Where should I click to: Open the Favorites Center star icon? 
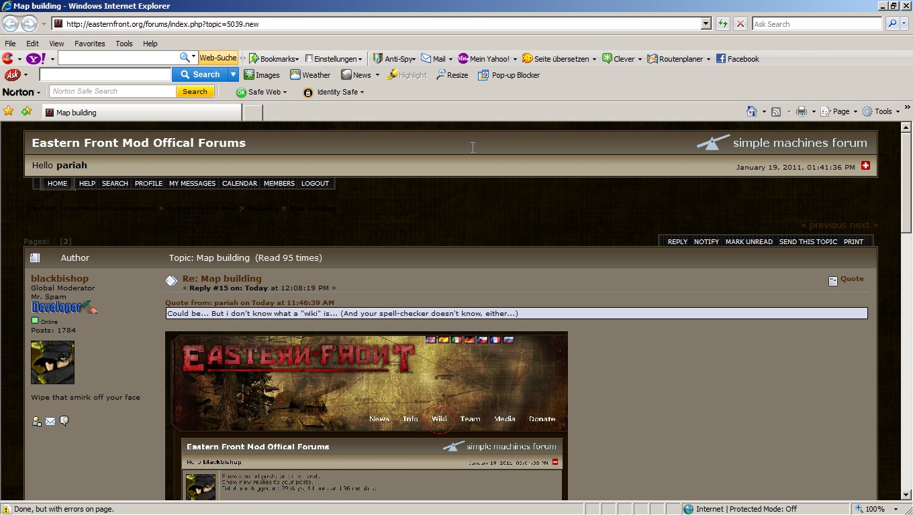[x=9, y=111]
